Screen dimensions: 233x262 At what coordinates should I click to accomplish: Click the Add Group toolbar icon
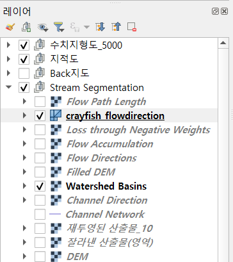pos(26,27)
